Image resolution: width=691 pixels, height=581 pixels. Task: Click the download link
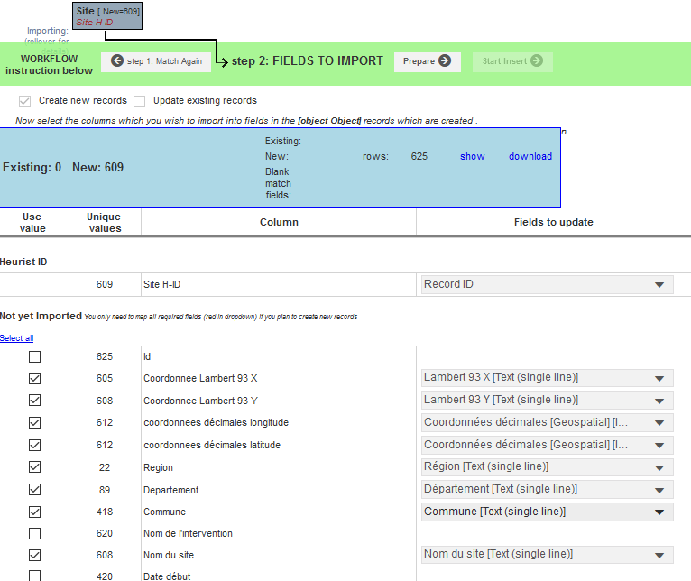(530, 156)
